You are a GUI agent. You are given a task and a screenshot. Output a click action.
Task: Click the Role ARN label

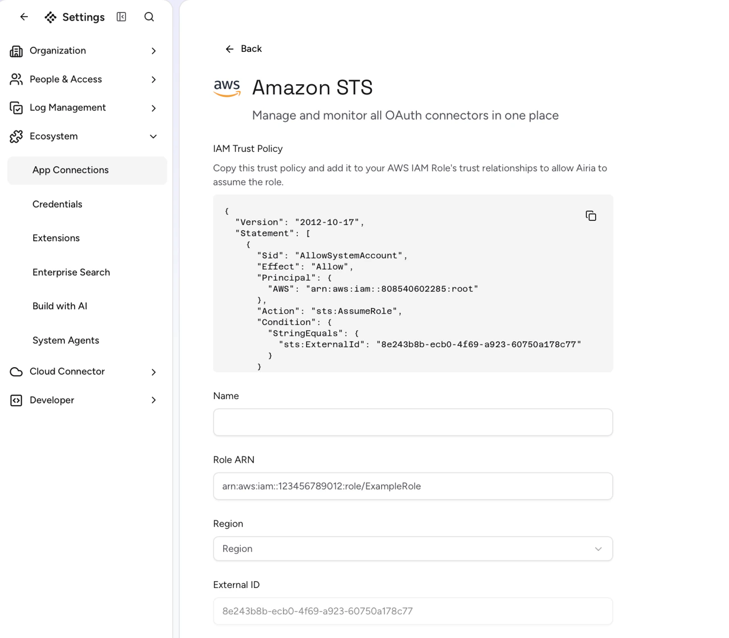point(234,460)
